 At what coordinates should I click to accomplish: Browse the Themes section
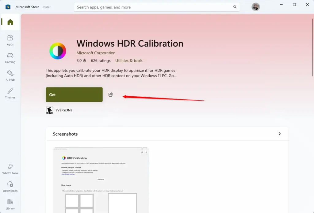[x=10, y=93]
